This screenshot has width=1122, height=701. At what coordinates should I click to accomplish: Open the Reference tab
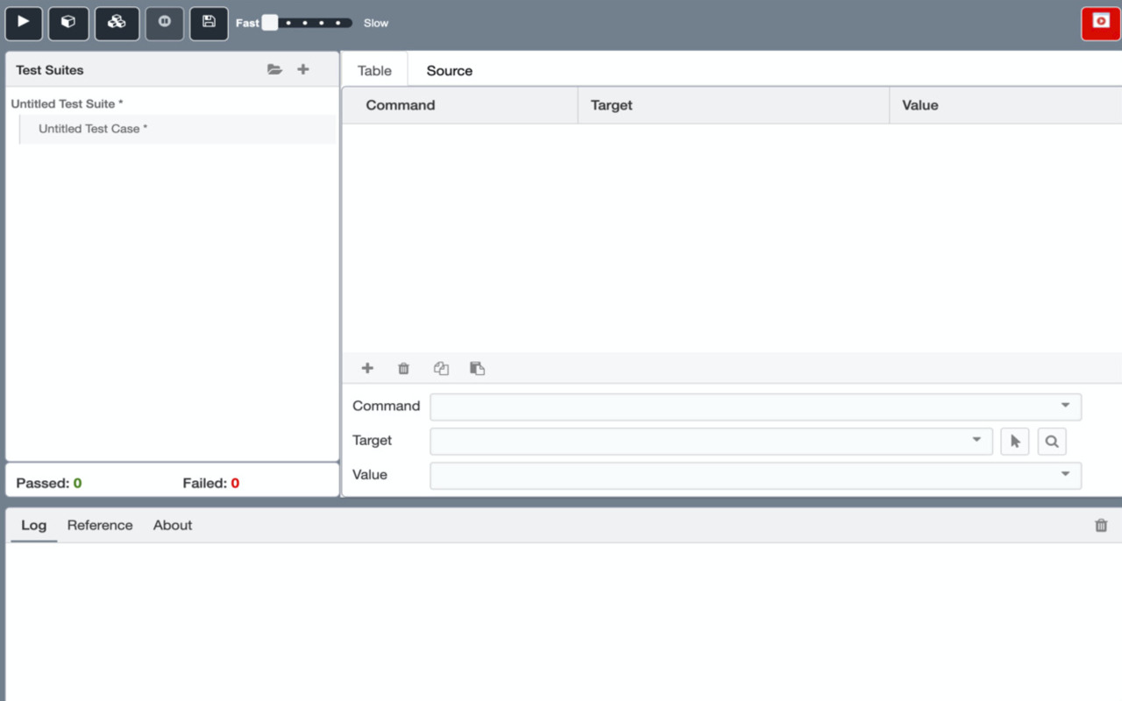coord(99,525)
